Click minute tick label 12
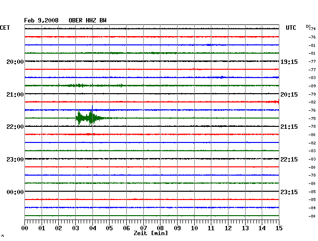The width and height of the screenshot is (318, 241). (228, 228)
